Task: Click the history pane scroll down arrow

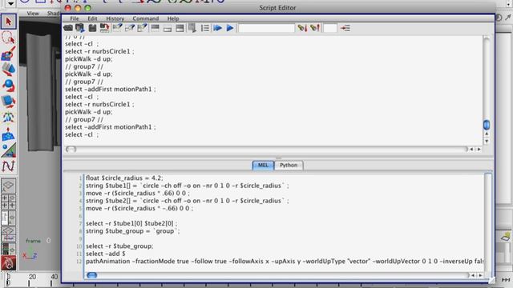Action: tap(487, 141)
